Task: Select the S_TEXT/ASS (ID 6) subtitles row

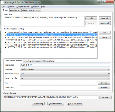Action: coord(52,45)
